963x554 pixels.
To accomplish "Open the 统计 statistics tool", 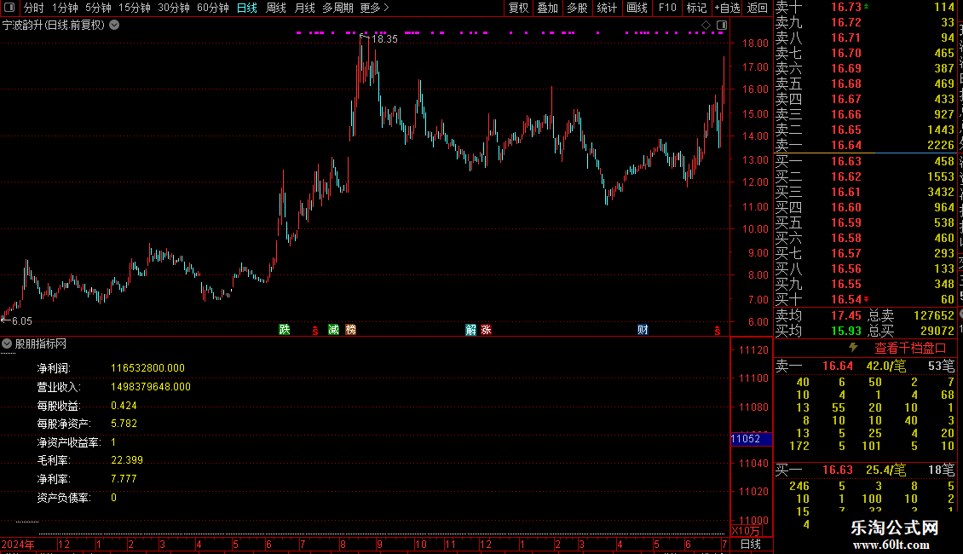I will tap(607, 8).
